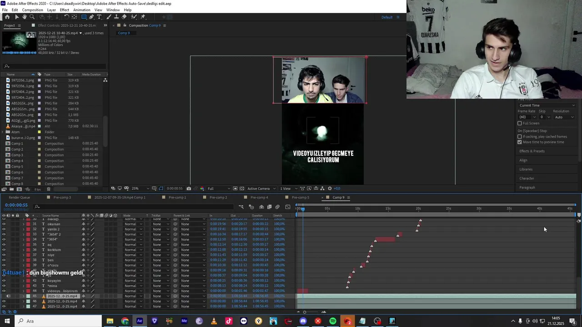
Task: Open the Current Time play-from dropdown
Action: tap(547, 105)
